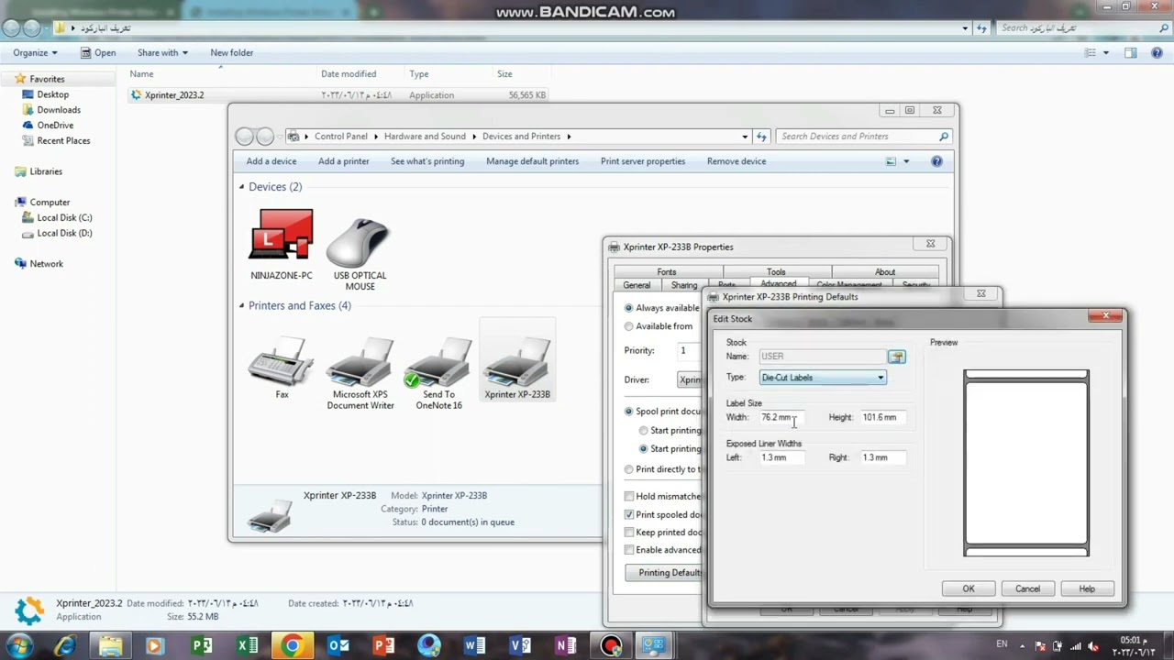Select the Xprinter_2023.2 file row

pos(339,95)
